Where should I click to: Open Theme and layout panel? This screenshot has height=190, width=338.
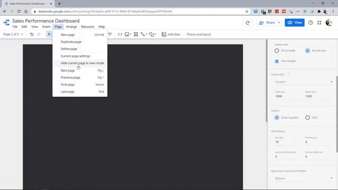click(199, 34)
